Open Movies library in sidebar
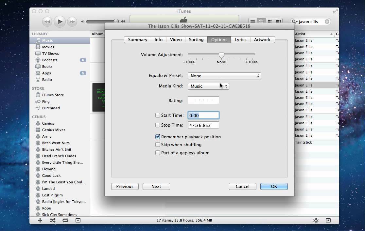Viewport: 365px width, 231px height. tap(60, 47)
